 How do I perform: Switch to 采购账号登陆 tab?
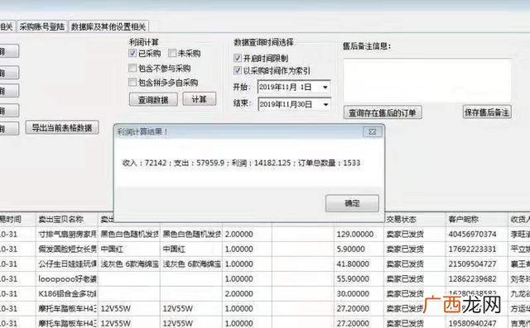(42, 26)
